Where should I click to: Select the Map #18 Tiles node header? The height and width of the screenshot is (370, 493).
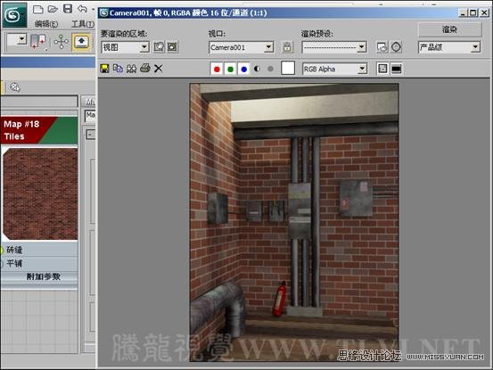(x=39, y=130)
